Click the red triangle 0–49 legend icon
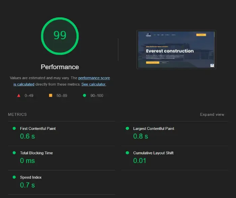236x198 pixels. click(19, 96)
